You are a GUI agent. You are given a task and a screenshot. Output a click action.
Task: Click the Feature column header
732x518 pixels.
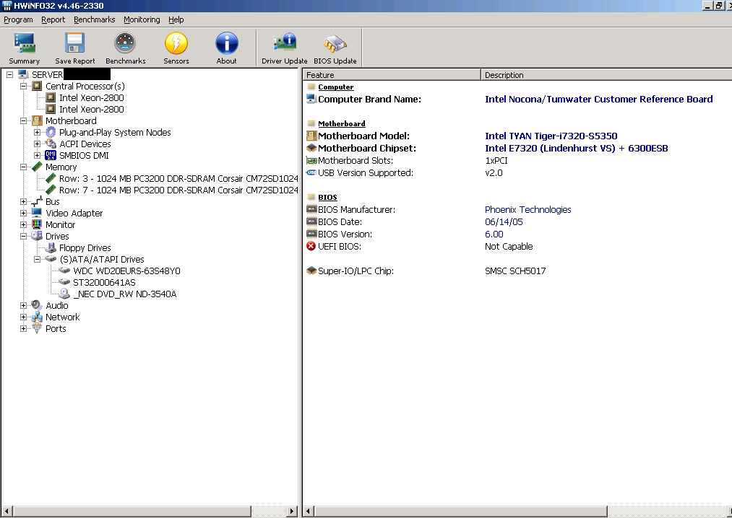[x=392, y=74]
